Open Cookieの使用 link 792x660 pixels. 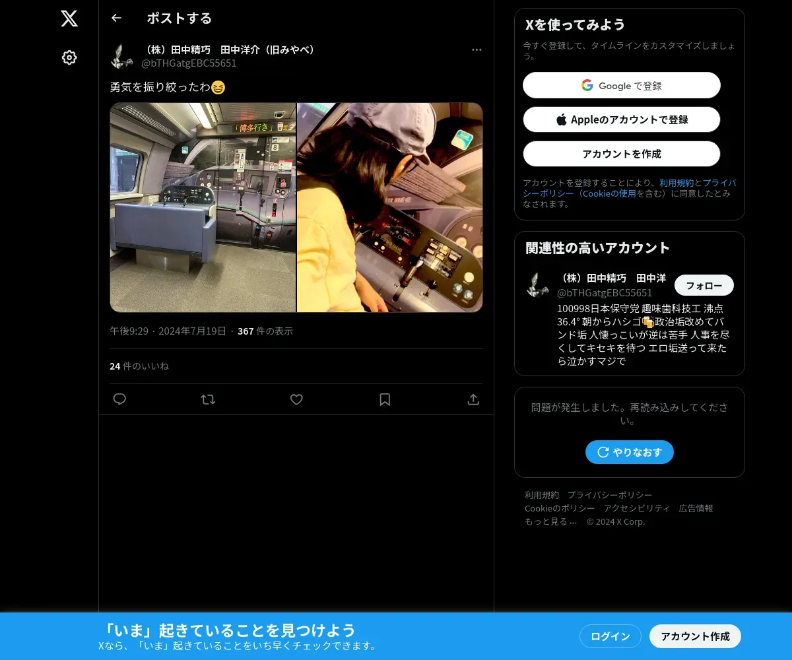609,193
